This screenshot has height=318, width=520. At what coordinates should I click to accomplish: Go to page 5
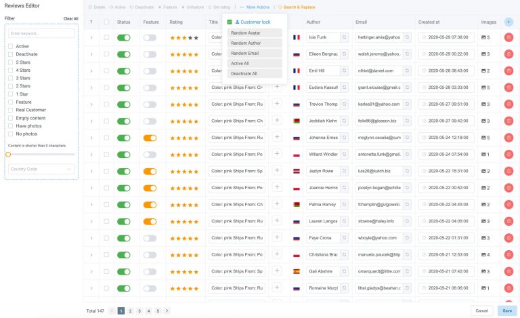click(158, 311)
